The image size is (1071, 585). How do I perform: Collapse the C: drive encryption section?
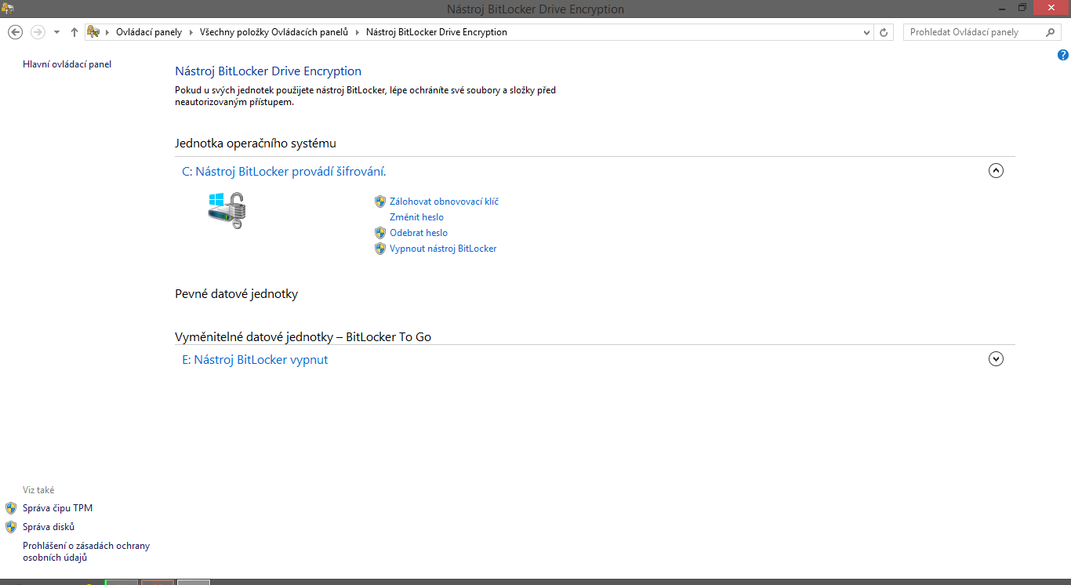996,170
